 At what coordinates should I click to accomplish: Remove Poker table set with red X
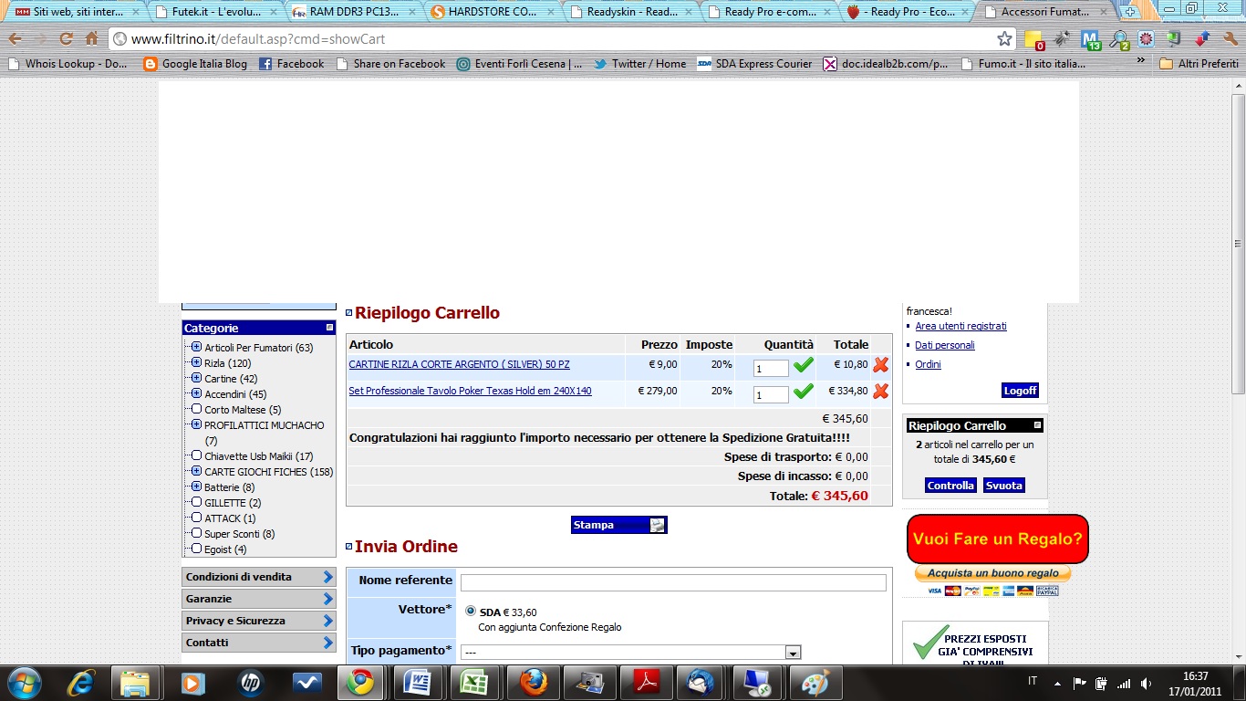[x=880, y=392]
